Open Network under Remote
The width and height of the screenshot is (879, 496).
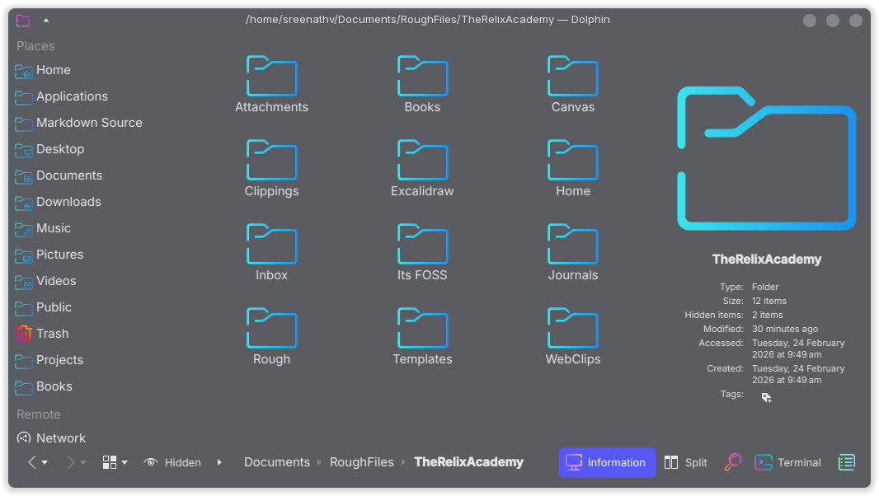pos(50,438)
